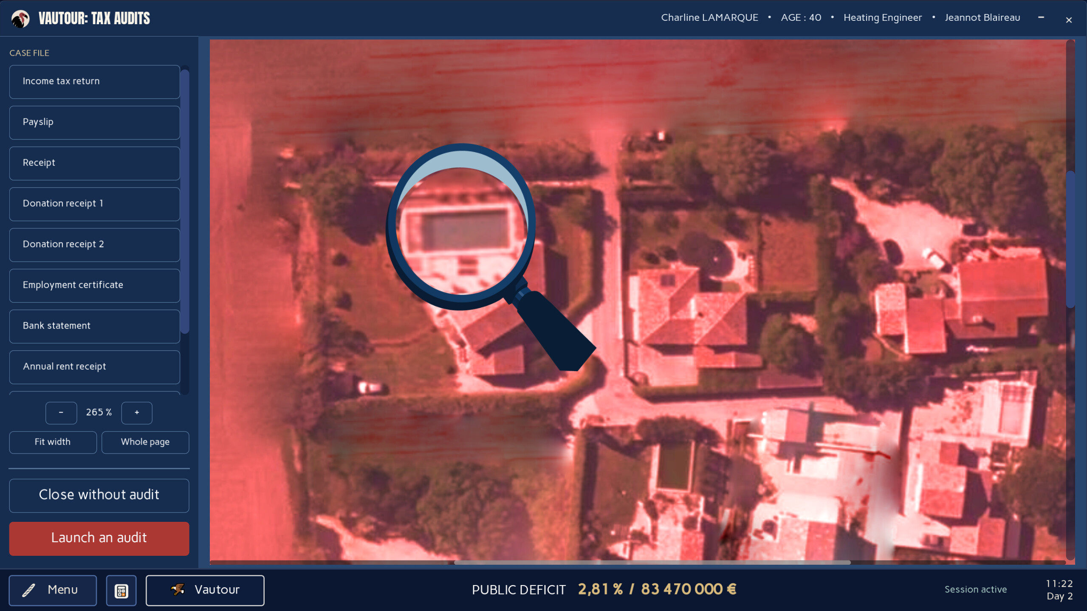Click the image horizontal scrollbar thumb

point(652,562)
